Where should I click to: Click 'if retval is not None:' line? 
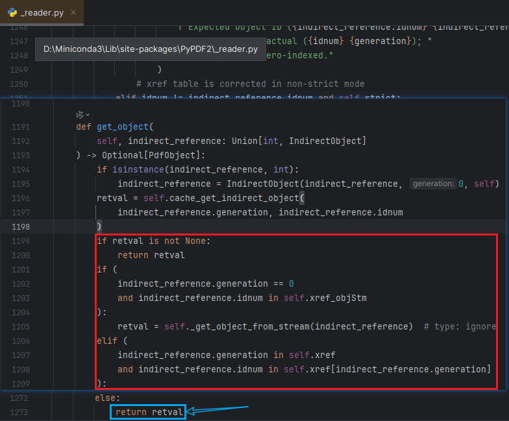click(153, 241)
